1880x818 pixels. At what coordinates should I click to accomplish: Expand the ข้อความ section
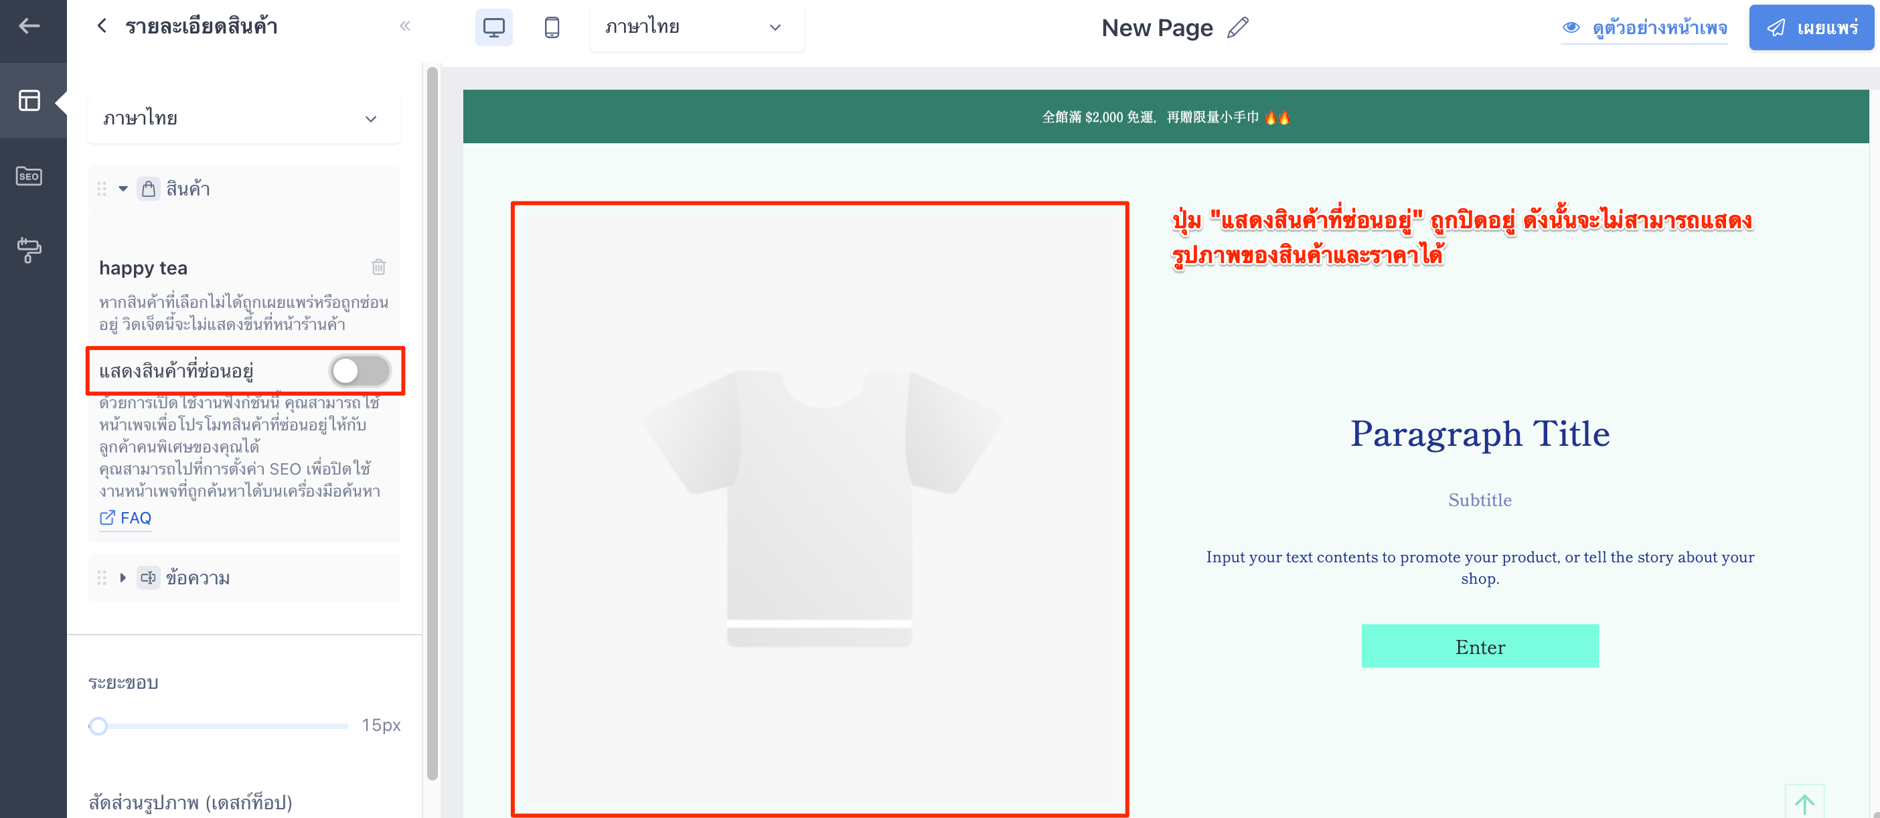click(123, 578)
